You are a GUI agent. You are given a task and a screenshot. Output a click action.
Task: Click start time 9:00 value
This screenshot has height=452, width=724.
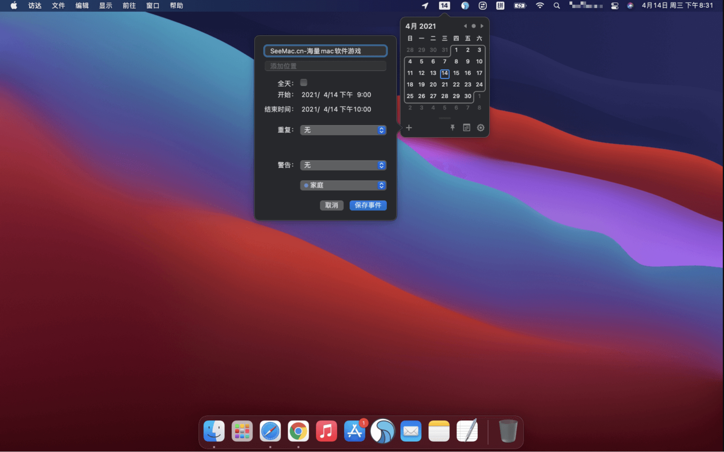[364, 95]
